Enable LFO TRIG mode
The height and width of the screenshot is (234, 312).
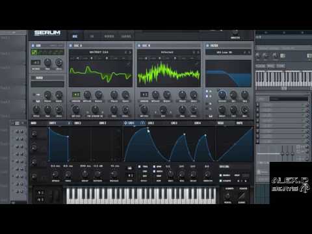click(139, 166)
